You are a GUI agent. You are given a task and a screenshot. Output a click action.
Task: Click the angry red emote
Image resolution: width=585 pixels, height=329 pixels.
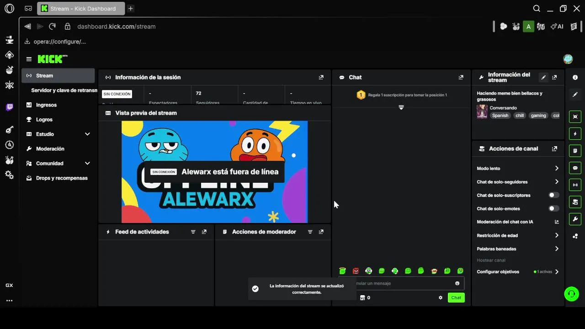[356, 271]
